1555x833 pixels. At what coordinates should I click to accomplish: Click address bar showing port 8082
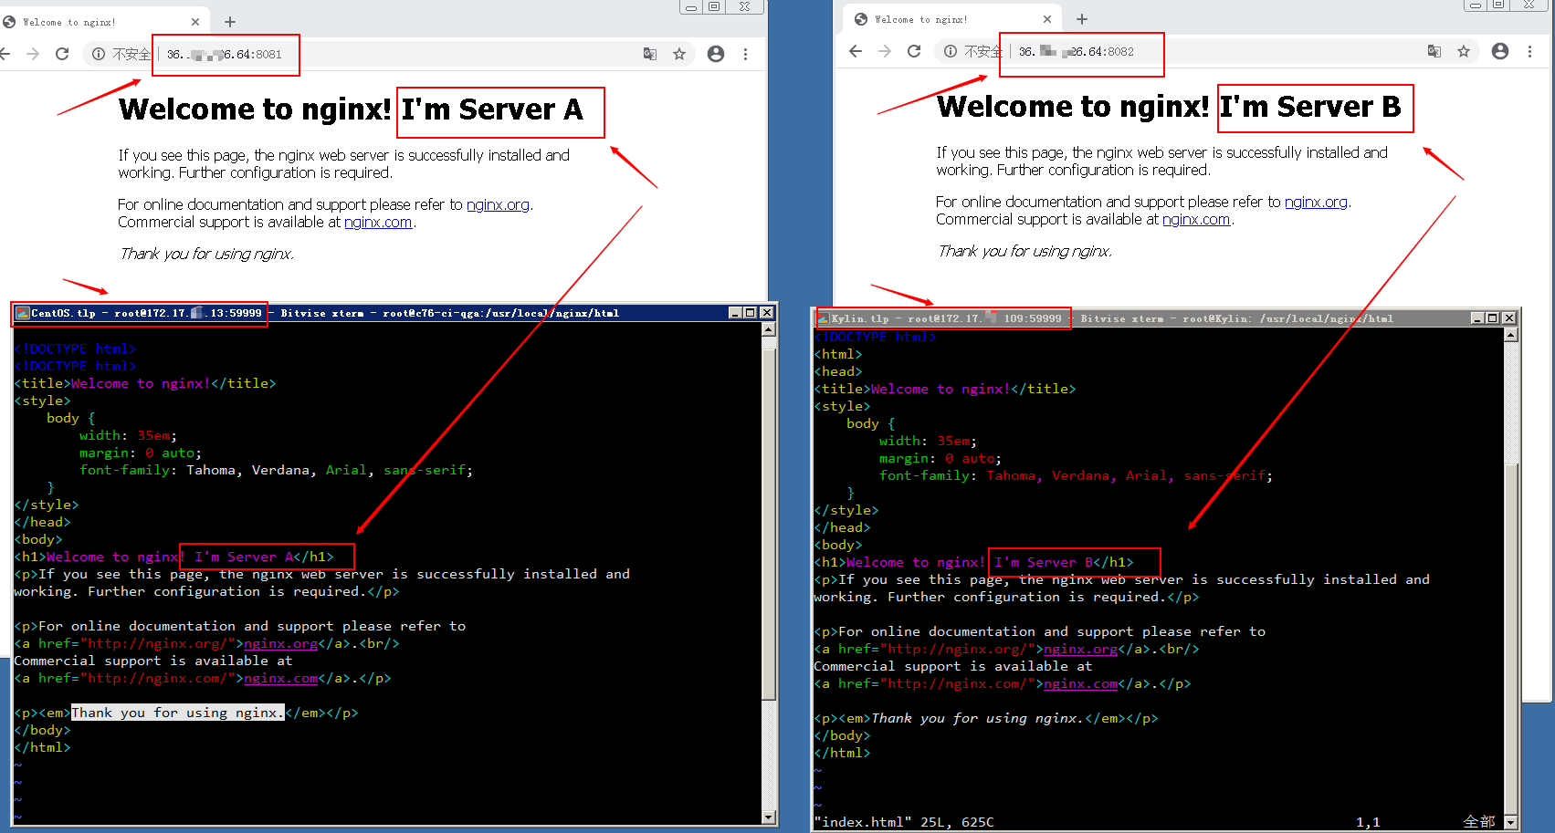(1205, 51)
